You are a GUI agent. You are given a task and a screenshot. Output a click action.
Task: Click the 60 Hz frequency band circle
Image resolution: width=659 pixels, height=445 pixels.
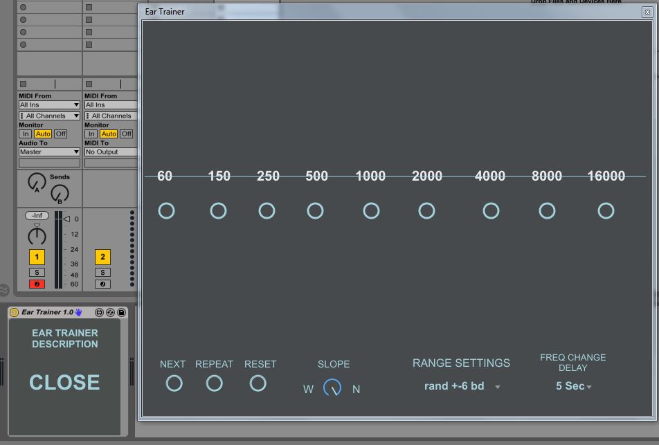(x=166, y=210)
